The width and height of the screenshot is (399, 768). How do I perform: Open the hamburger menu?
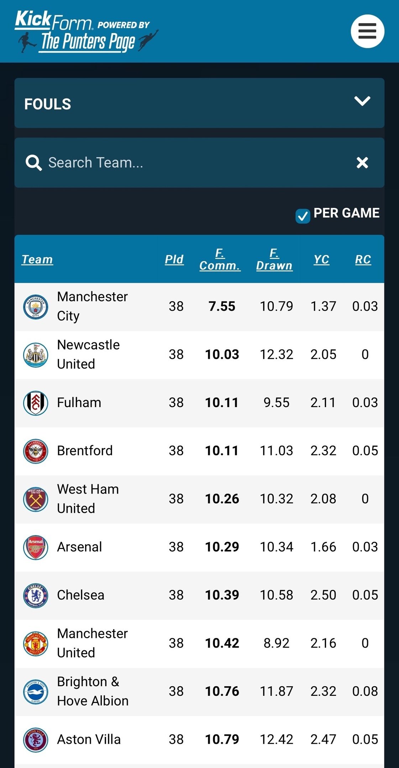367,31
